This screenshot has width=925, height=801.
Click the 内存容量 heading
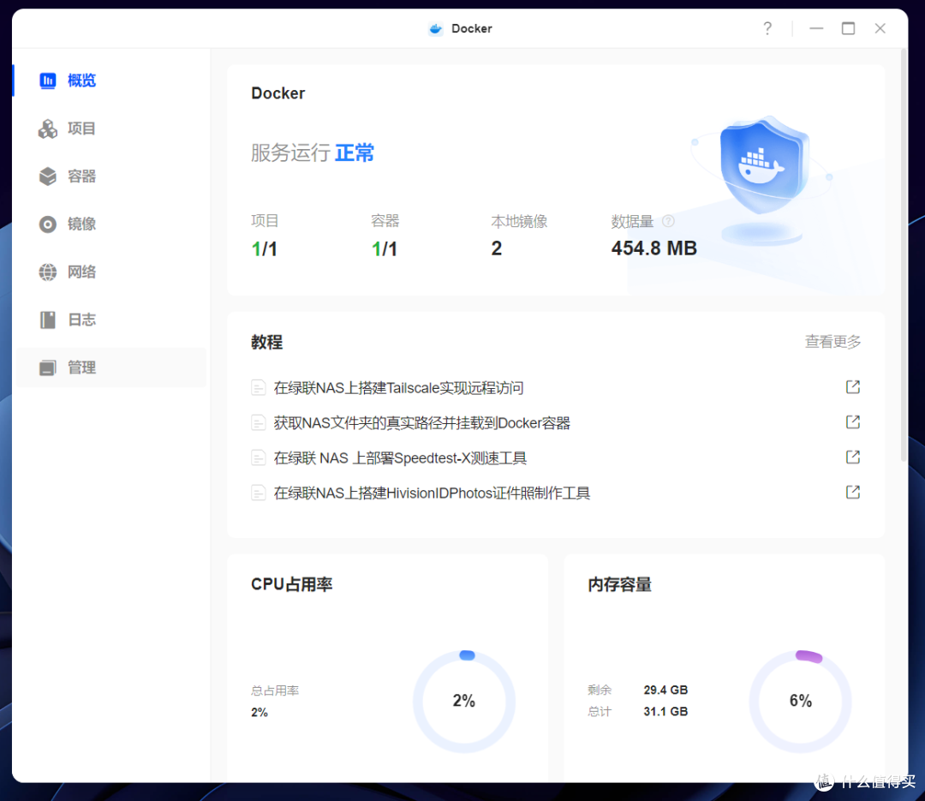click(619, 584)
